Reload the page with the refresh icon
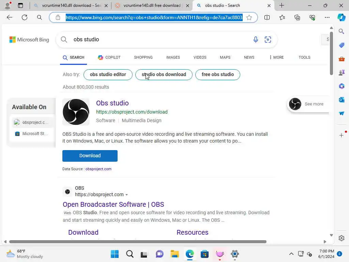The height and width of the screenshot is (262, 349). tap(25, 17)
